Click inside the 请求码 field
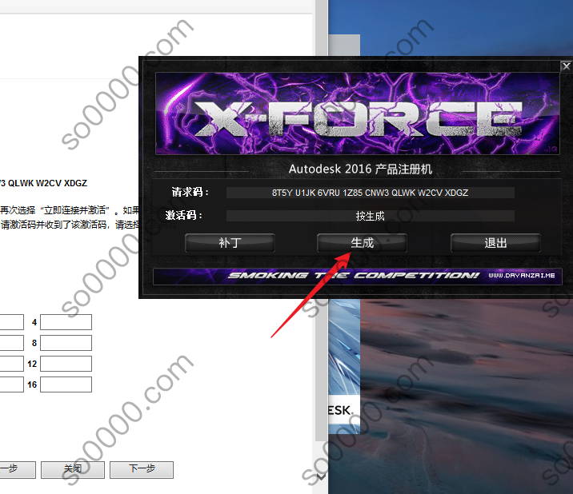Image resolution: width=573 pixels, height=494 pixels. [x=371, y=193]
